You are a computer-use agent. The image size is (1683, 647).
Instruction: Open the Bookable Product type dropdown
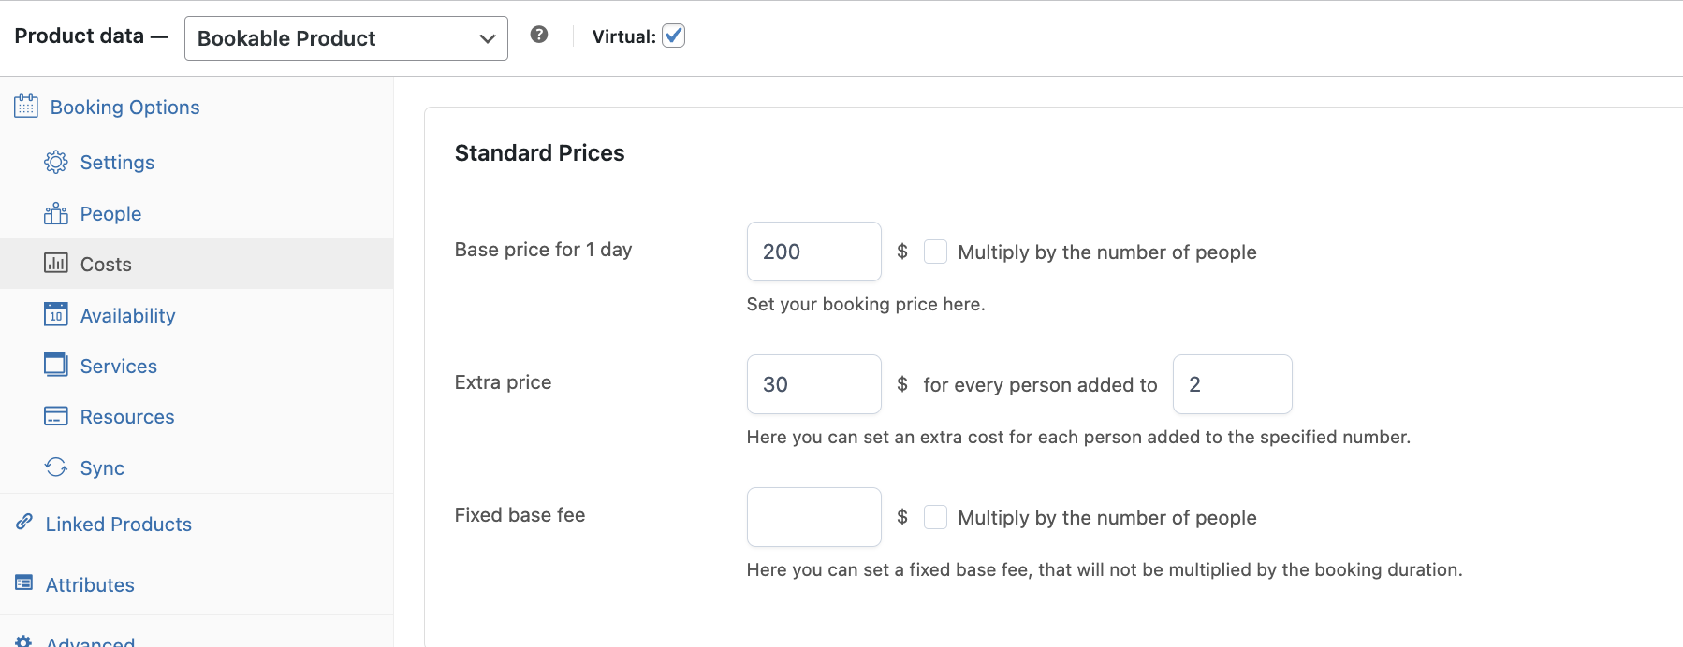345,38
